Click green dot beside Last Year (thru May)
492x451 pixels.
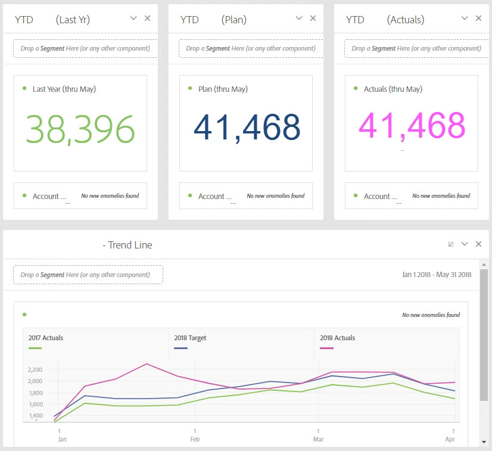click(24, 89)
